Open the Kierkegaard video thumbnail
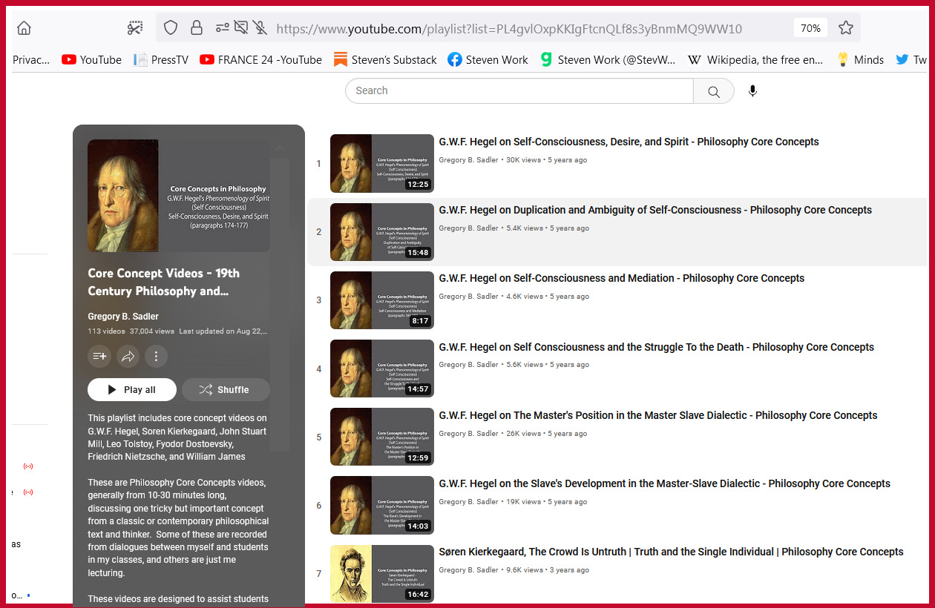 coord(382,573)
